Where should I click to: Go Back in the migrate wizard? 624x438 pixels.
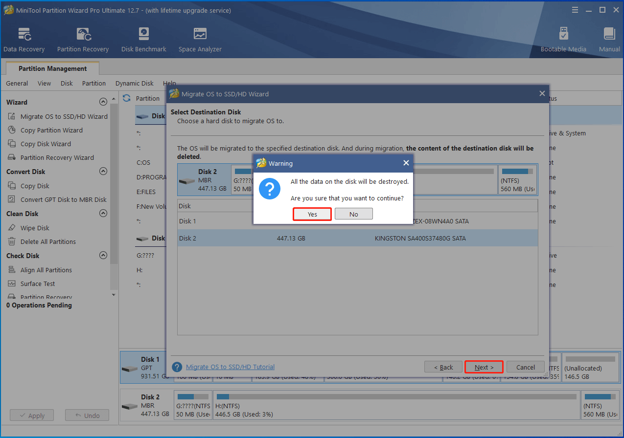point(443,367)
